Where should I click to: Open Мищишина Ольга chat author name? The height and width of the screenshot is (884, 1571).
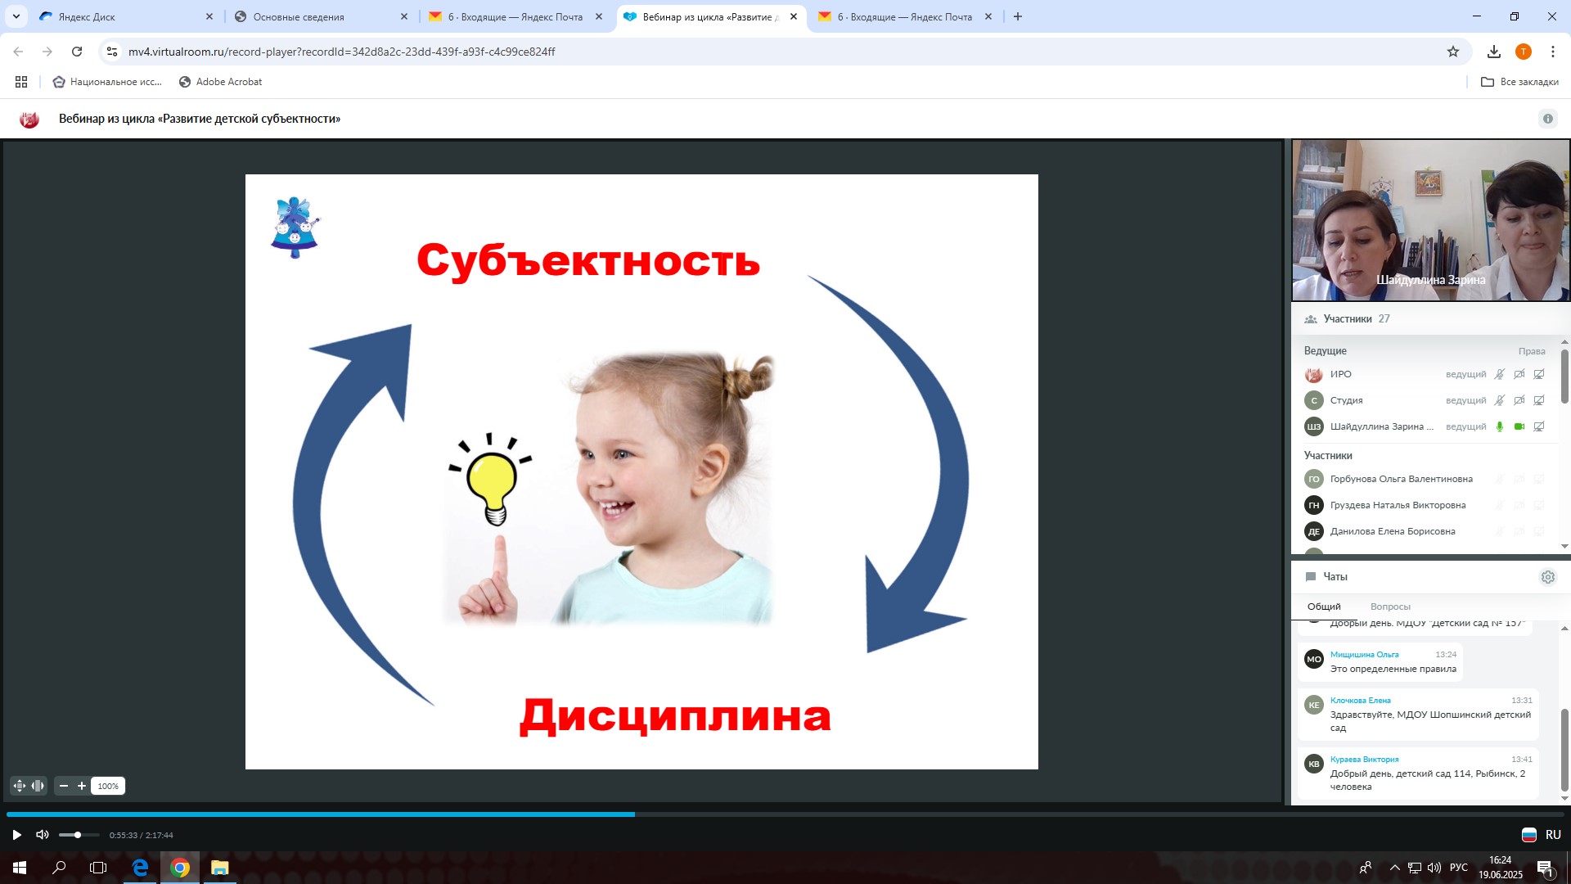point(1364,654)
